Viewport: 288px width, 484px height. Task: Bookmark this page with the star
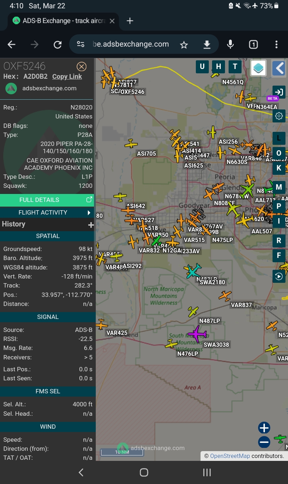[184, 44]
